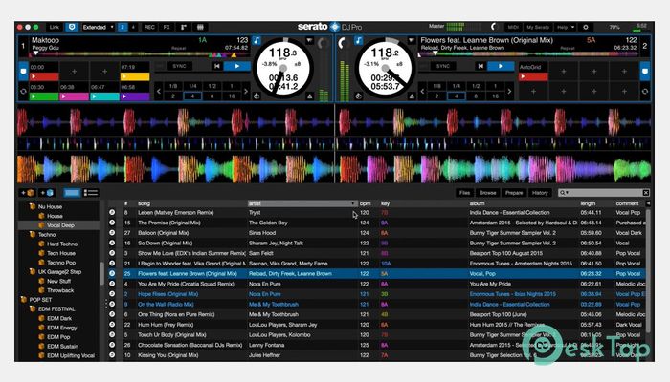Image resolution: width=670 pixels, height=382 pixels.
Task: Set deck 1 auto loop to 1/8 beat
Action: point(173,86)
